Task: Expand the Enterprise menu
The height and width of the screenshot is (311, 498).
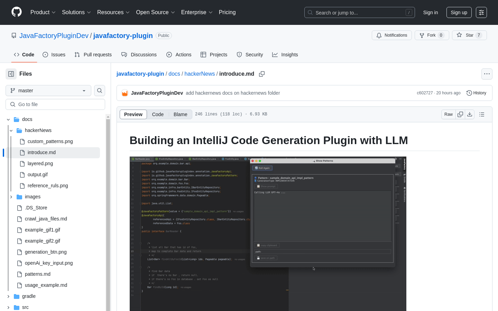Action: click(197, 12)
